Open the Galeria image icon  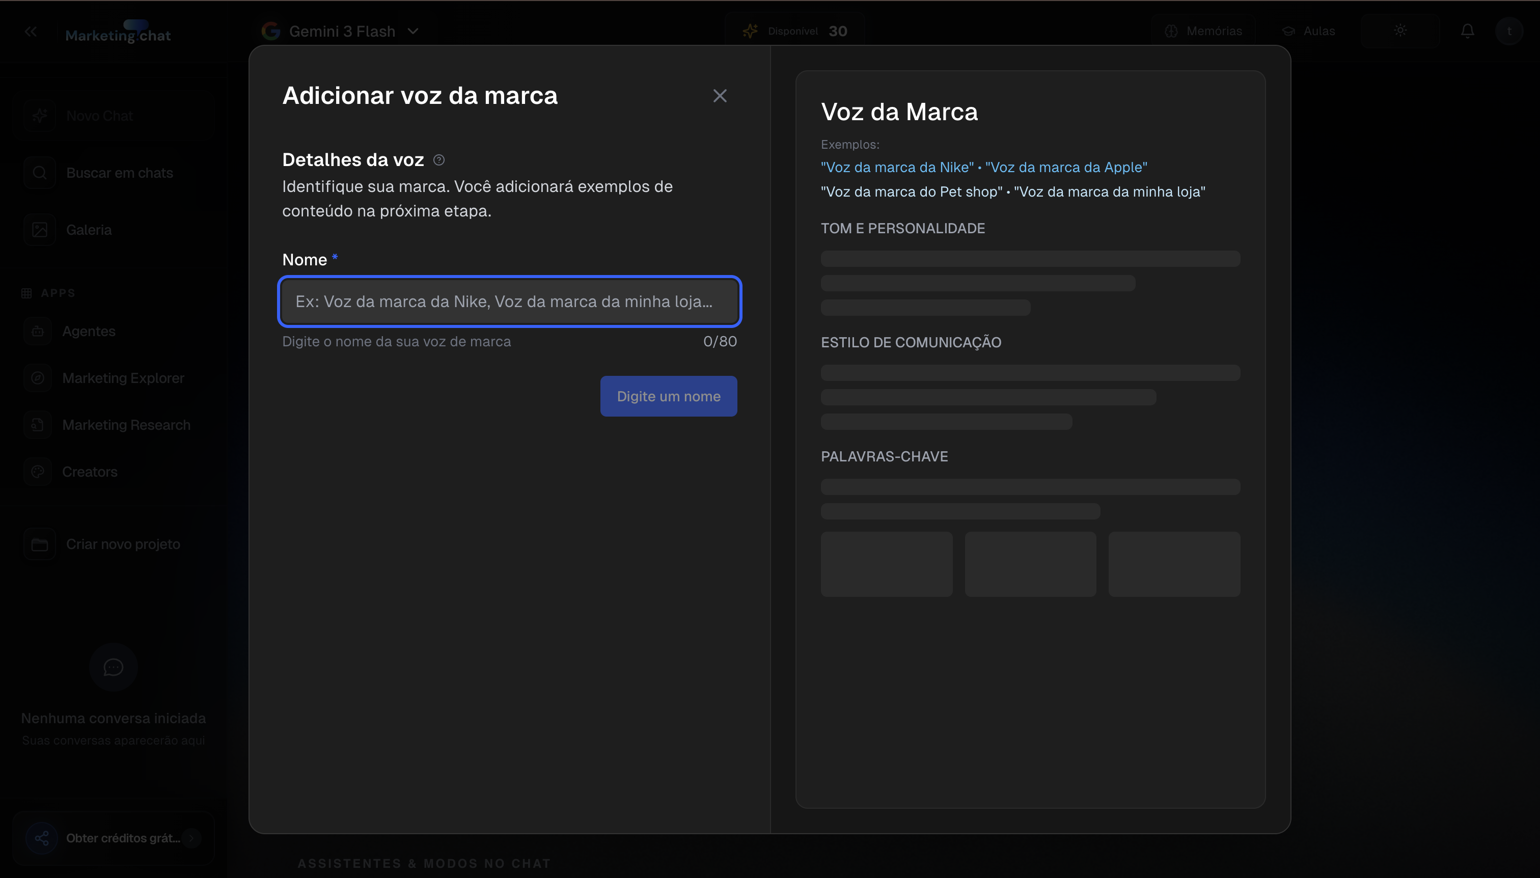40,230
